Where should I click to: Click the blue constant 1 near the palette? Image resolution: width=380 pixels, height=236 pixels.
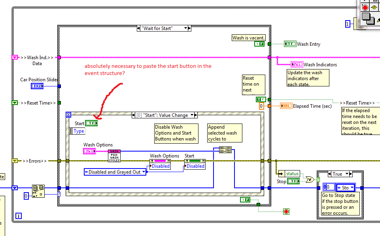click(348, 24)
